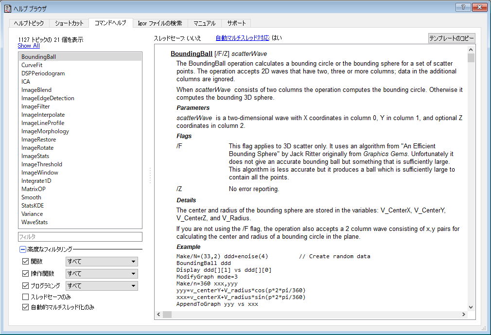Screen dimensions: 491x335
Task: Close the Help Browser window
Action: [479, 7]
